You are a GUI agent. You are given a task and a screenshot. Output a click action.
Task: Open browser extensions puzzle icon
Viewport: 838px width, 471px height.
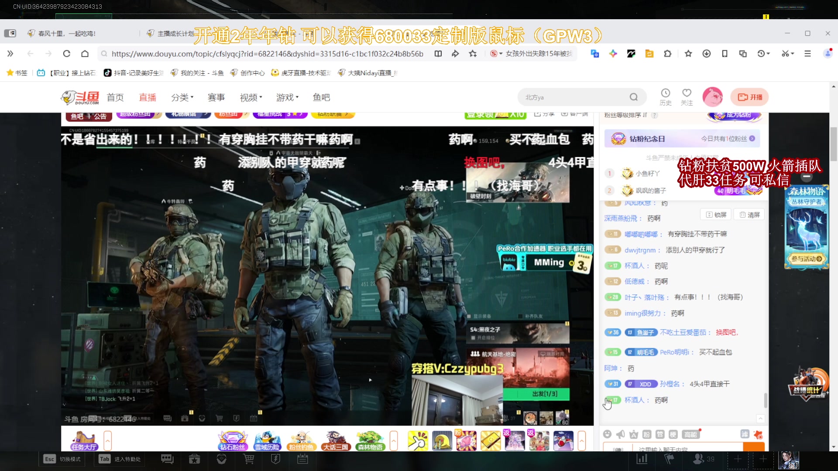point(667,54)
